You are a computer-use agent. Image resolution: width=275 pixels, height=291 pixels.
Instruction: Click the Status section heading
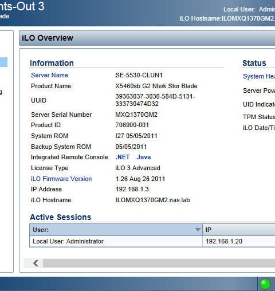point(254,63)
